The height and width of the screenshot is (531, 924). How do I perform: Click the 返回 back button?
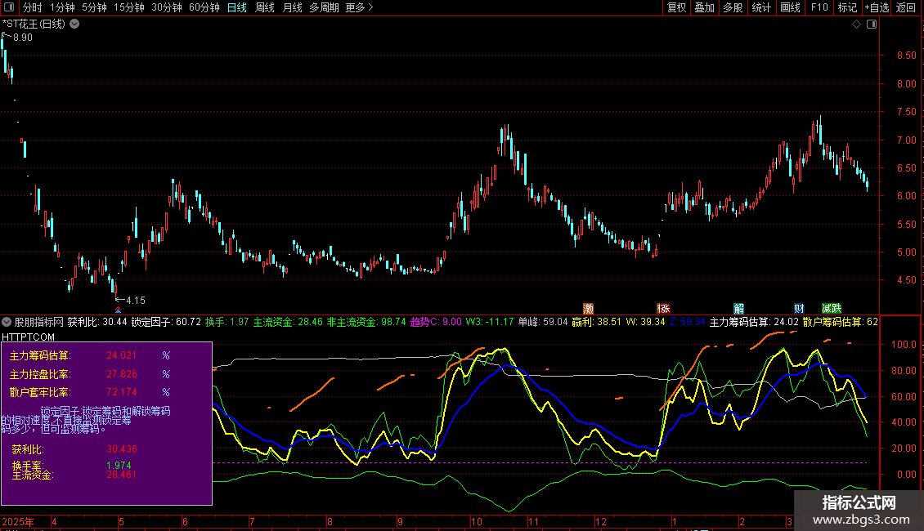tap(906, 7)
